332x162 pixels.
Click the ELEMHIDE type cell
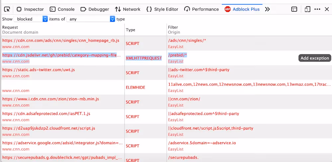[135, 88]
